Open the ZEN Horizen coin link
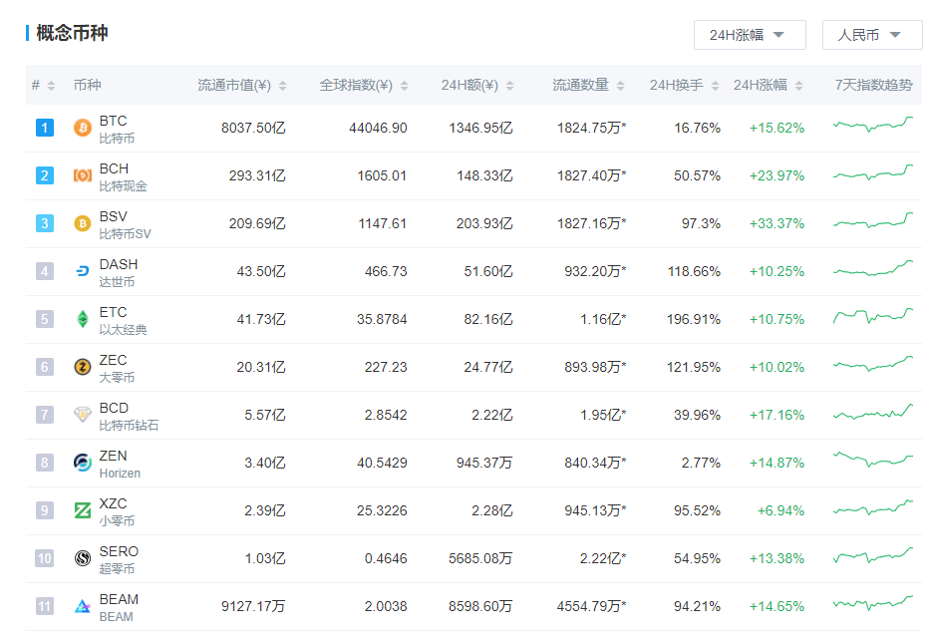Image resolution: width=934 pixels, height=641 pixels. pyautogui.click(x=120, y=465)
